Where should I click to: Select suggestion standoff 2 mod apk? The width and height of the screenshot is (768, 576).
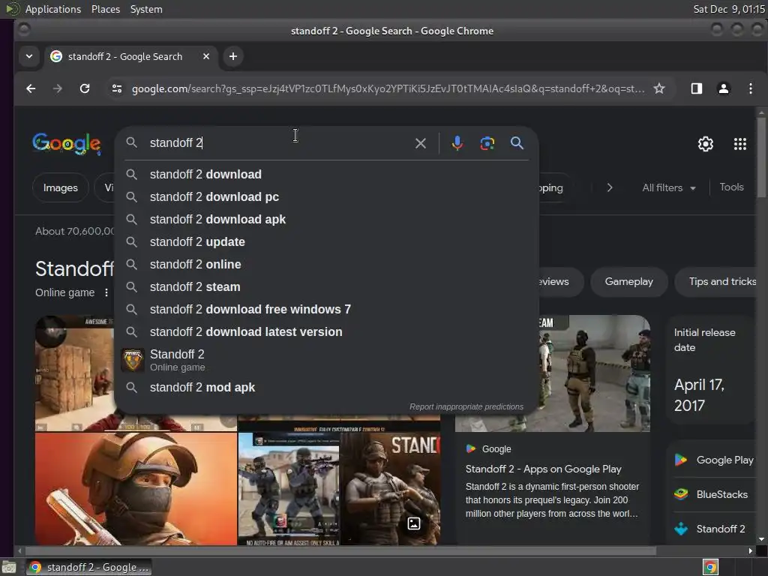point(326,388)
